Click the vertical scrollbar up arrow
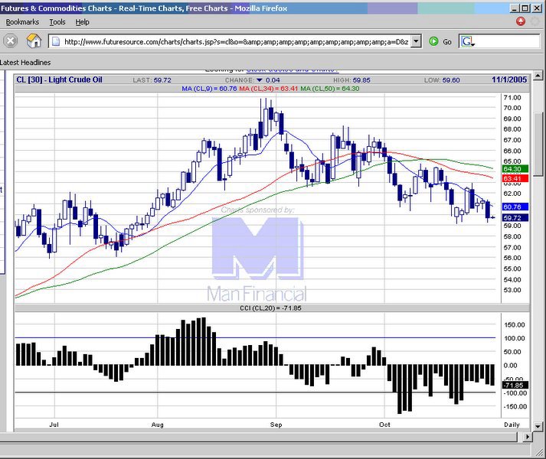This screenshot has width=546, height=459. point(538,75)
